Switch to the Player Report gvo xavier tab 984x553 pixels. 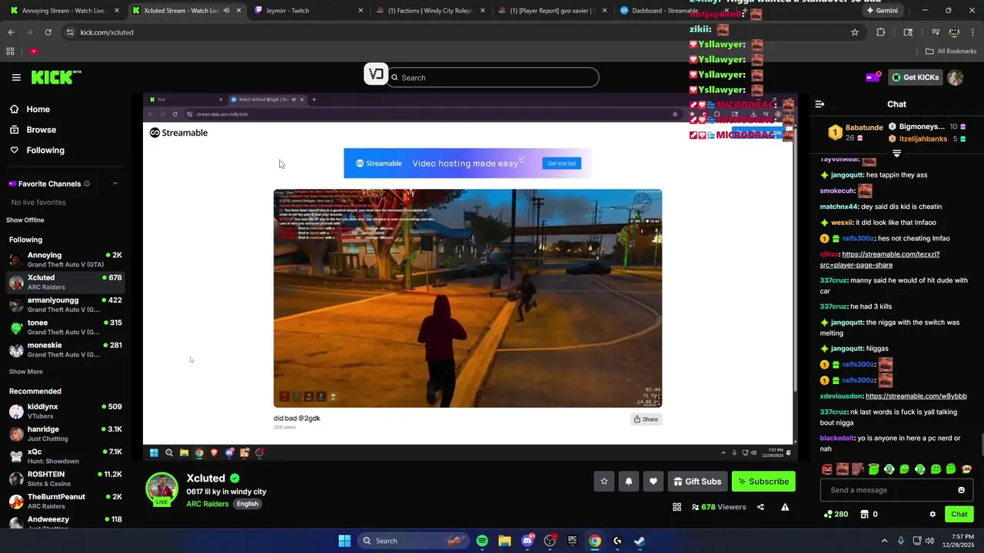[x=552, y=11]
